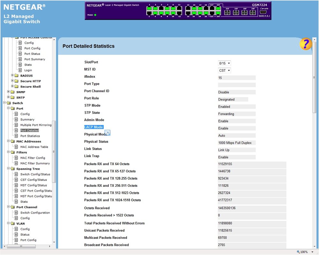
Task: Open the Port Statistics page
Action: 30,136
